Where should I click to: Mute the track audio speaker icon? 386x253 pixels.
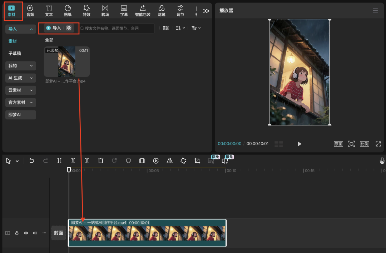coord(35,233)
